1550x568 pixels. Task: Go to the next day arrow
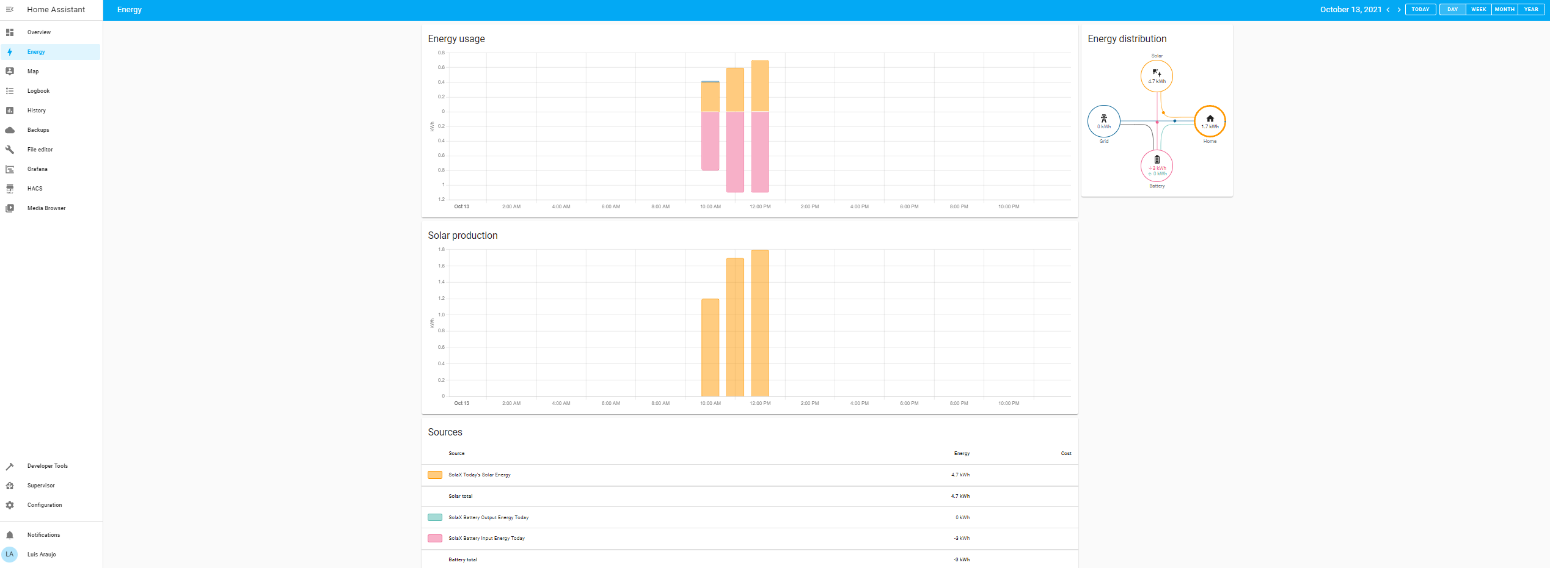click(x=1399, y=10)
